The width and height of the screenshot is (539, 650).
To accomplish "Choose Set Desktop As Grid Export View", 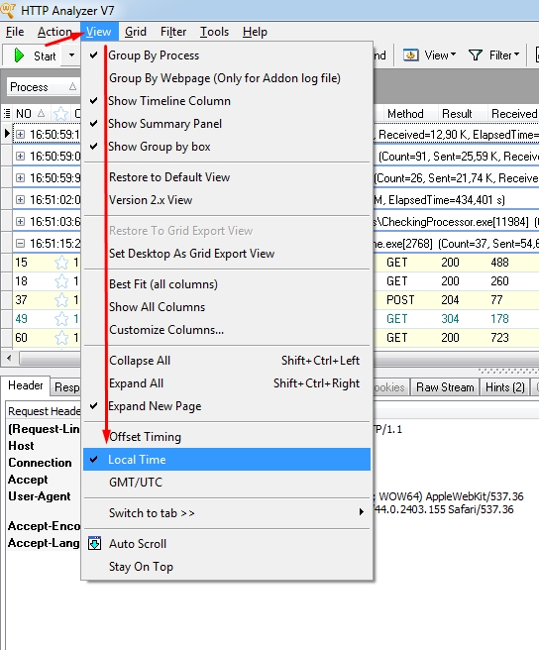I will click(227, 254).
